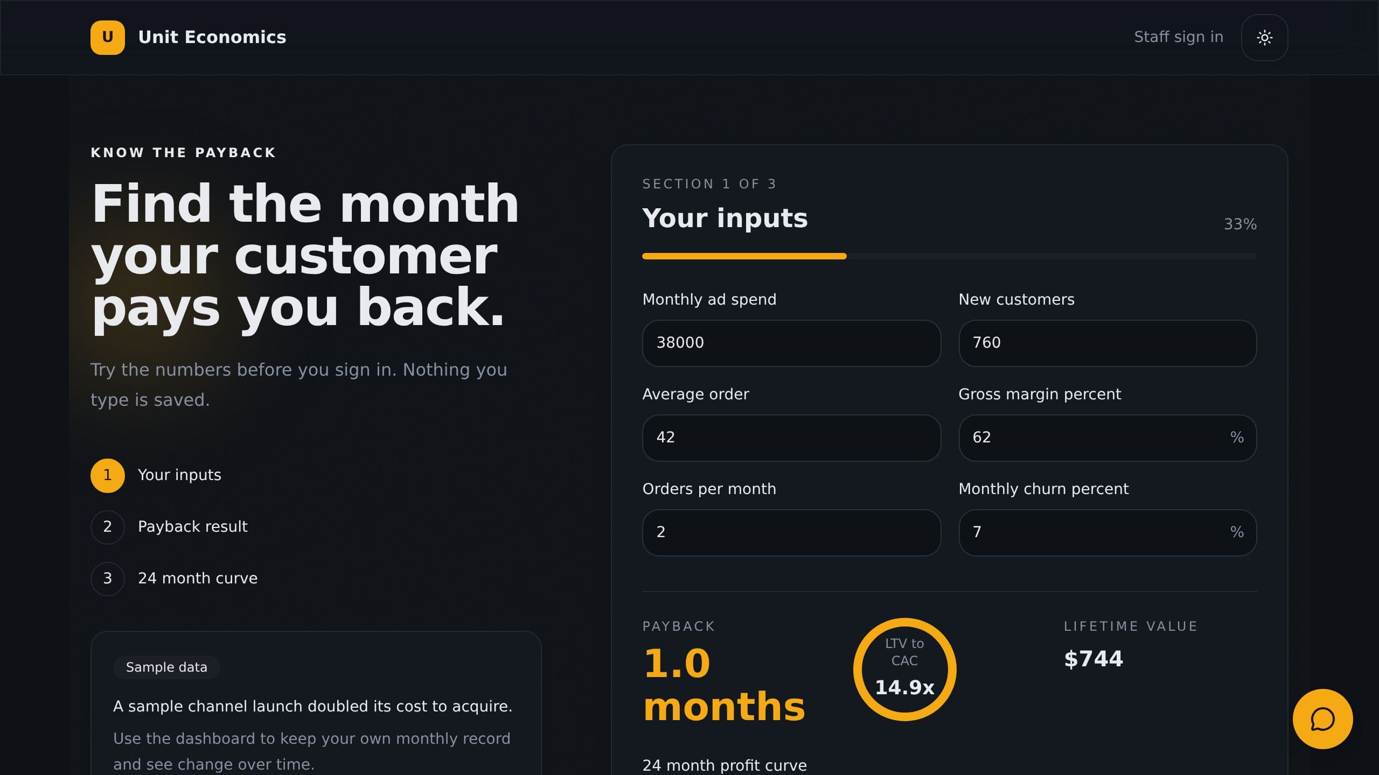This screenshot has width=1379, height=775.
Task: Click the yellow U logo icon
Action: point(108,37)
